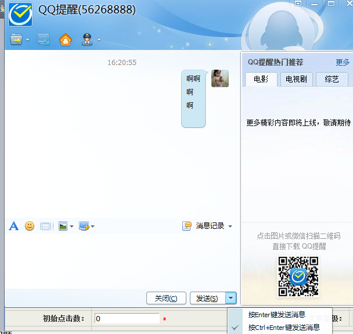Open the emoji smiley picker
The width and height of the screenshot is (353, 334).
[30, 226]
